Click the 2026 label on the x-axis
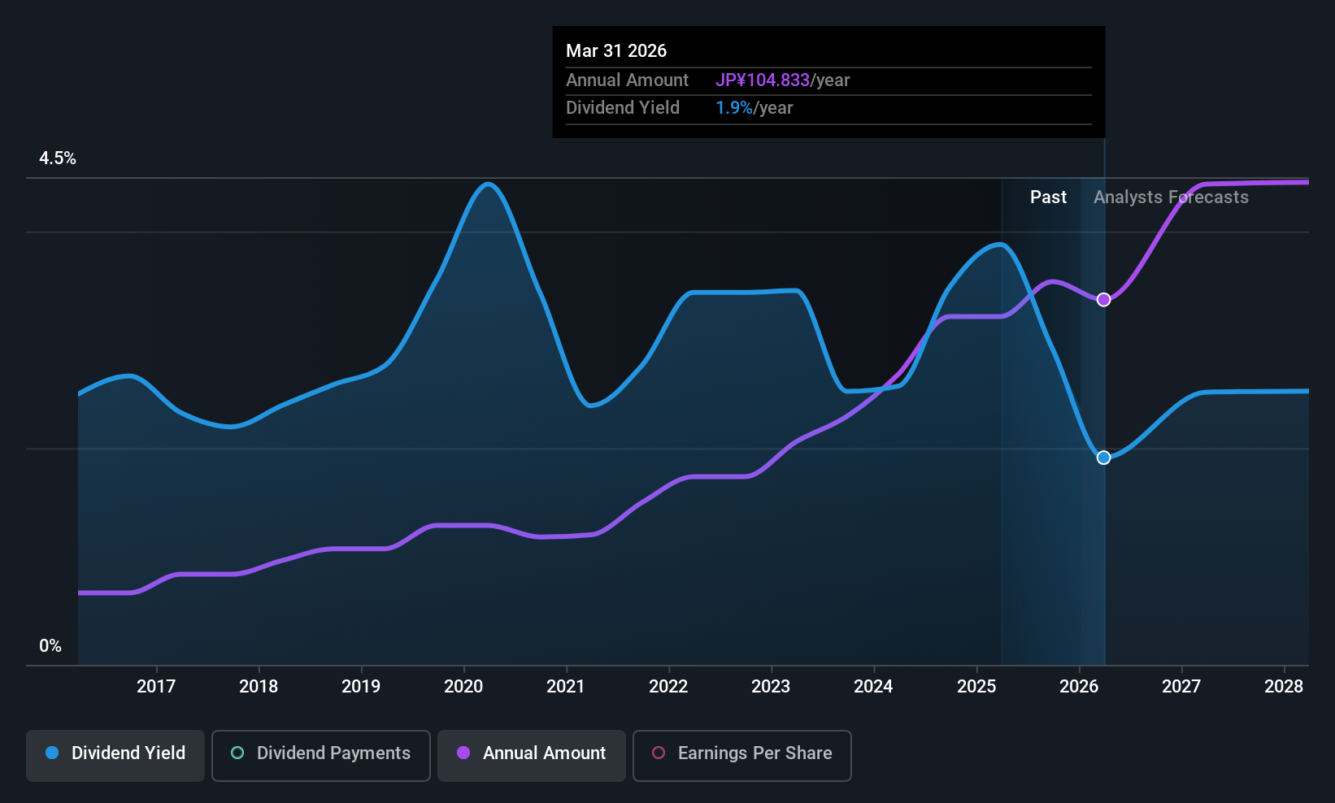Screen dimensions: 1335x803 [x=1079, y=687]
